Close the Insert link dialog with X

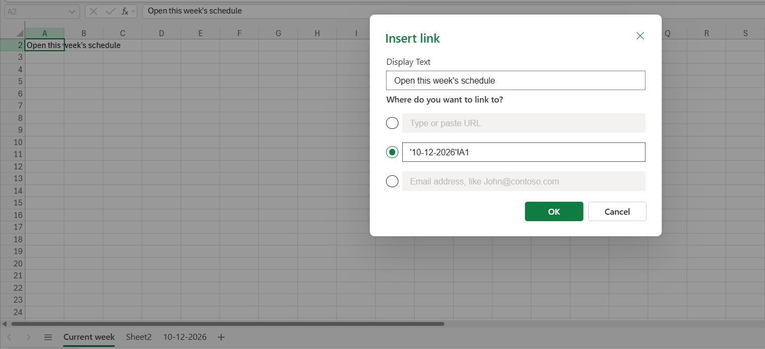click(x=640, y=36)
